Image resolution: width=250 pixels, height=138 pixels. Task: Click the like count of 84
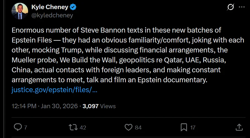(x=138, y=128)
